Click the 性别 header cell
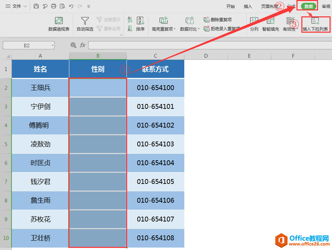Screen dimensions: 332x250 click(x=98, y=69)
